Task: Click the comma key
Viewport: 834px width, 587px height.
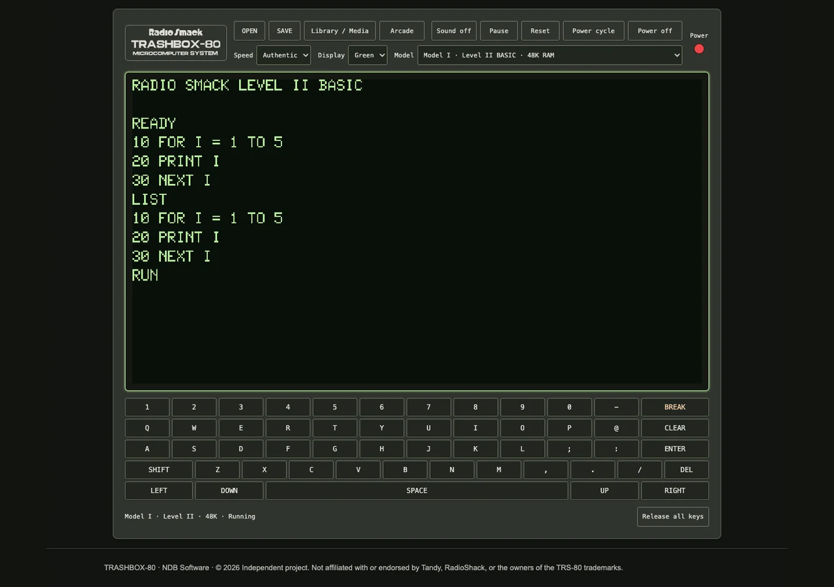Action: 546,470
